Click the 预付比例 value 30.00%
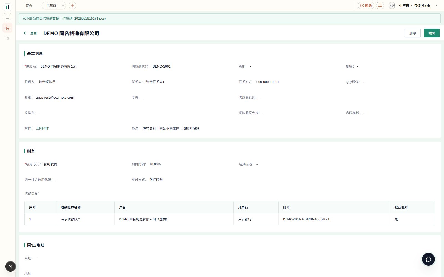Viewport: 444px width, 277px height. tap(155, 164)
